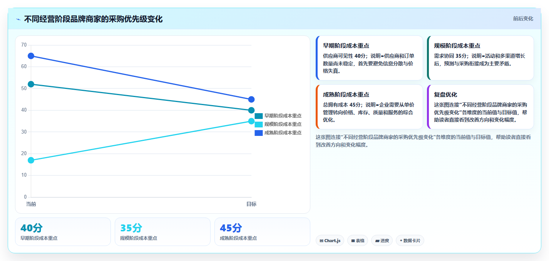This screenshot has width=549, height=261.
Task: Toggle 规模阶段成本重点 legend swatch
Action: pos(259,124)
